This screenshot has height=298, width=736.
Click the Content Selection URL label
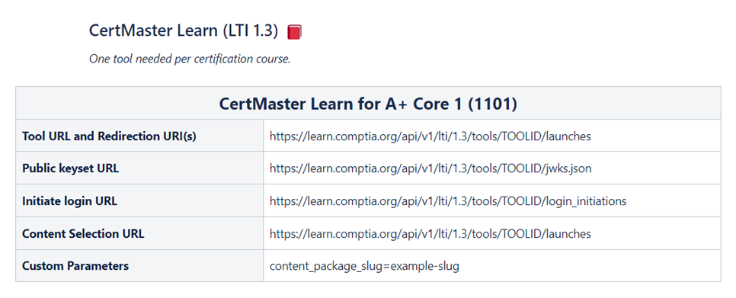click(x=83, y=234)
